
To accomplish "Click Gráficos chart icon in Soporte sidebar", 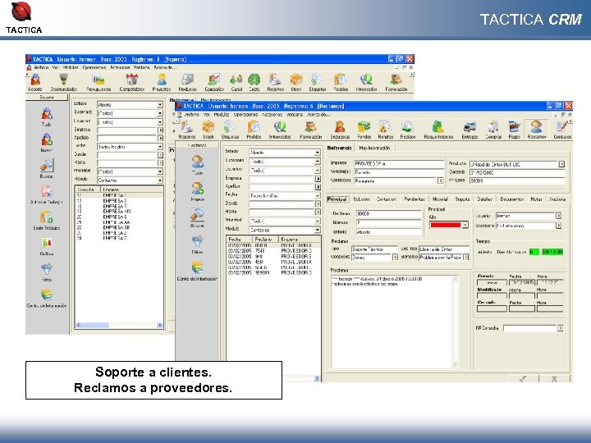I will coord(46,246).
